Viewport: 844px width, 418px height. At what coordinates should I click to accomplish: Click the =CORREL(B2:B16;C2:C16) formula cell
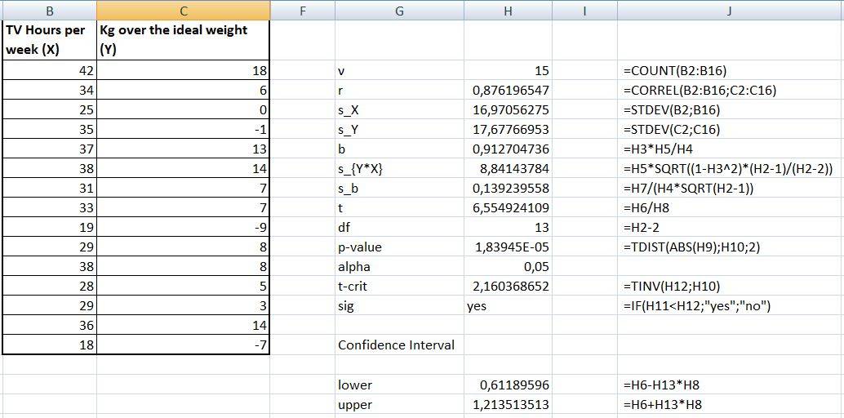[x=730, y=91]
